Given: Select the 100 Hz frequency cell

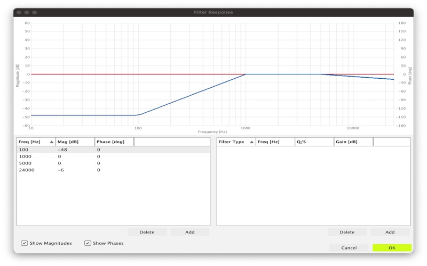Looking at the screenshot, I should [x=23, y=149].
